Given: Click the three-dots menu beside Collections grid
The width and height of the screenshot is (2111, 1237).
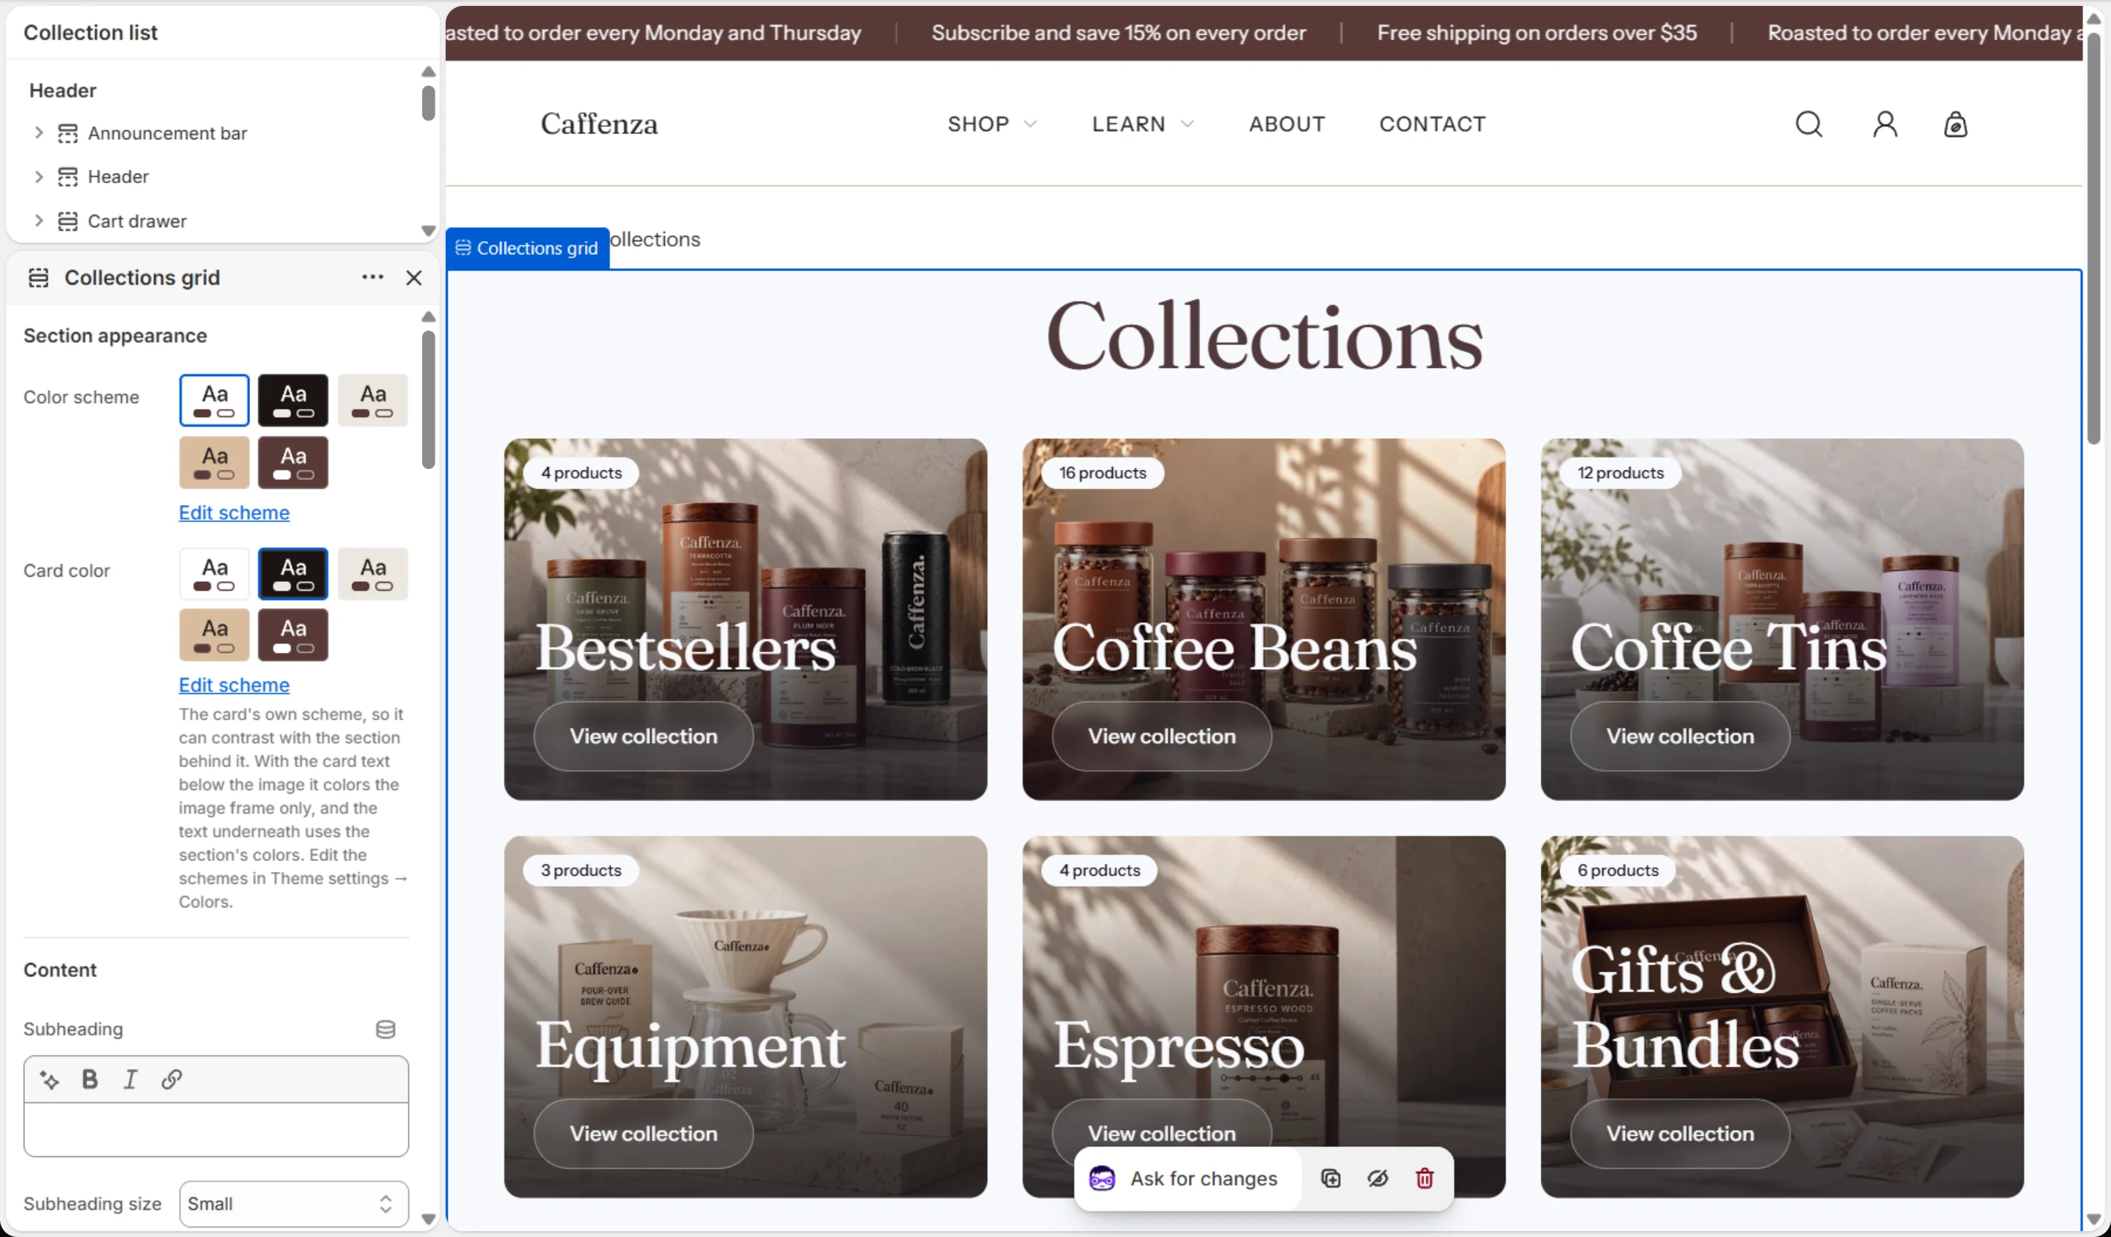Looking at the screenshot, I should coord(372,277).
